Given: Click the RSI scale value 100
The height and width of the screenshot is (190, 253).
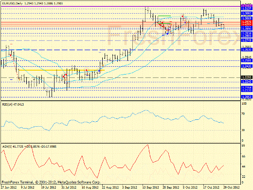Looking at the screenshot, I should click(244, 103).
